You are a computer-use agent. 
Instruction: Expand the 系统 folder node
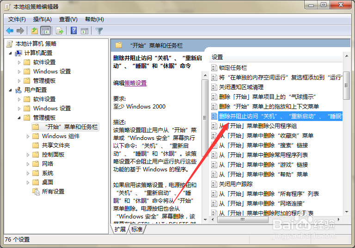pos(28,173)
